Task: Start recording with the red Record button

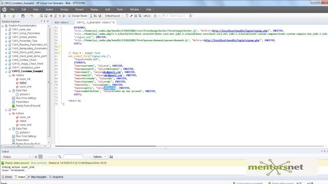Action: pos(51,16)
